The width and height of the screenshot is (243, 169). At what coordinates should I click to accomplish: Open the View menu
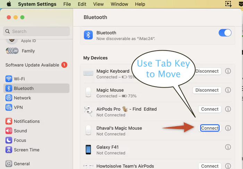coord(98,4)
